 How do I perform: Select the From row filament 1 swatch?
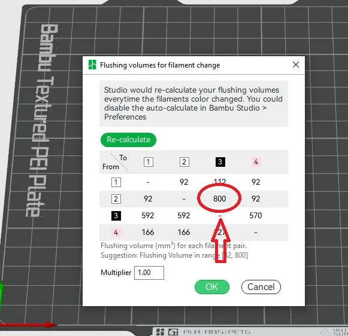tap(116, 182)
